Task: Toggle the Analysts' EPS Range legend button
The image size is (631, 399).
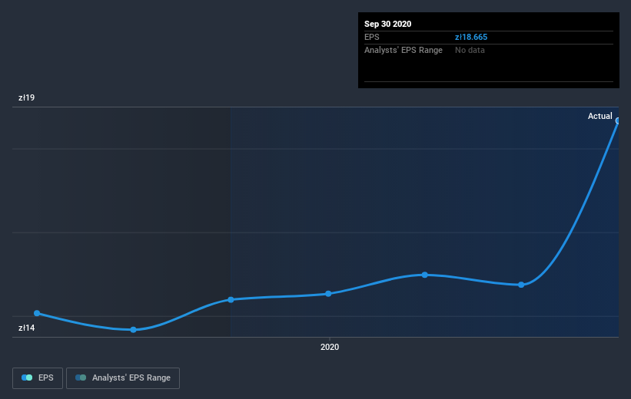Action: [123, 378]
